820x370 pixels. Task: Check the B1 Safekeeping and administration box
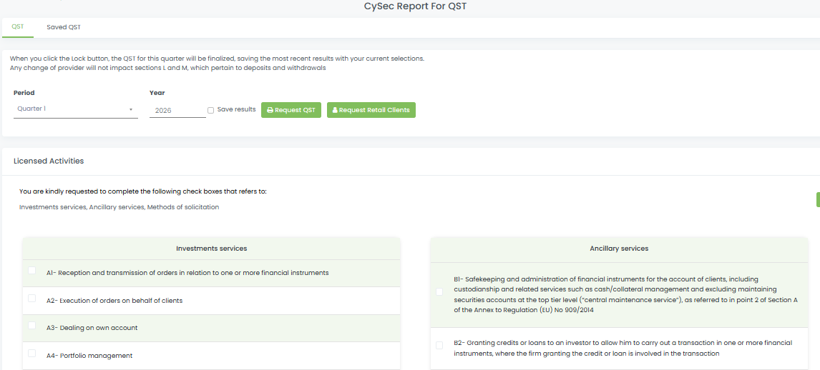point(439,291)
